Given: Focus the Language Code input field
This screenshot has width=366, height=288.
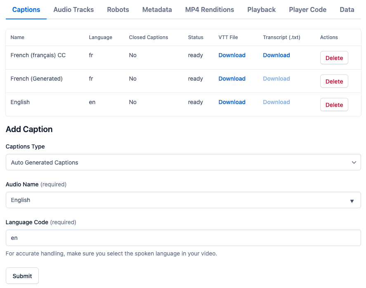Looking at the screenshot, I should tap(183, 238).
